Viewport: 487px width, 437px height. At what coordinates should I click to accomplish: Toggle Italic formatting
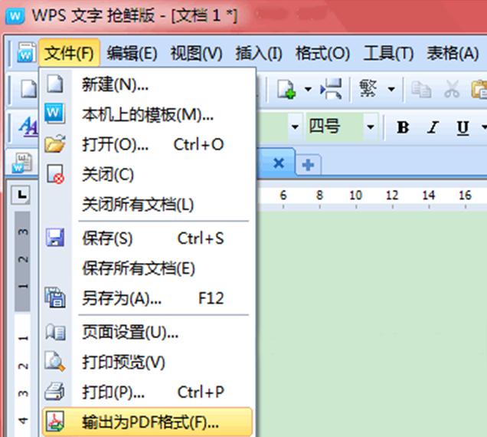point(433,127)
